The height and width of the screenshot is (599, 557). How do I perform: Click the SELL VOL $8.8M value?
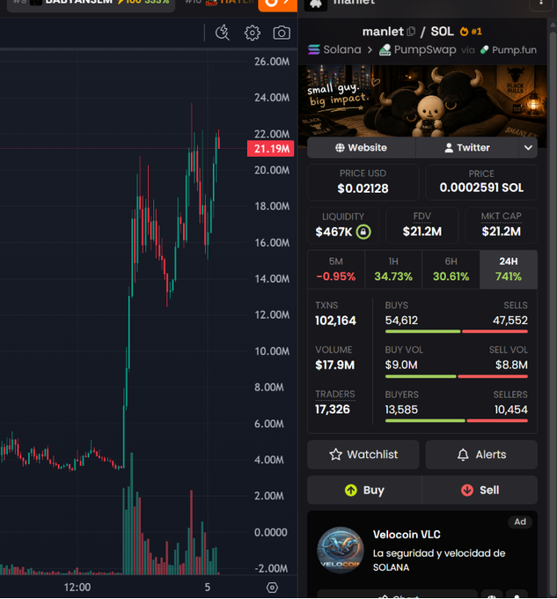pos(511,365)
